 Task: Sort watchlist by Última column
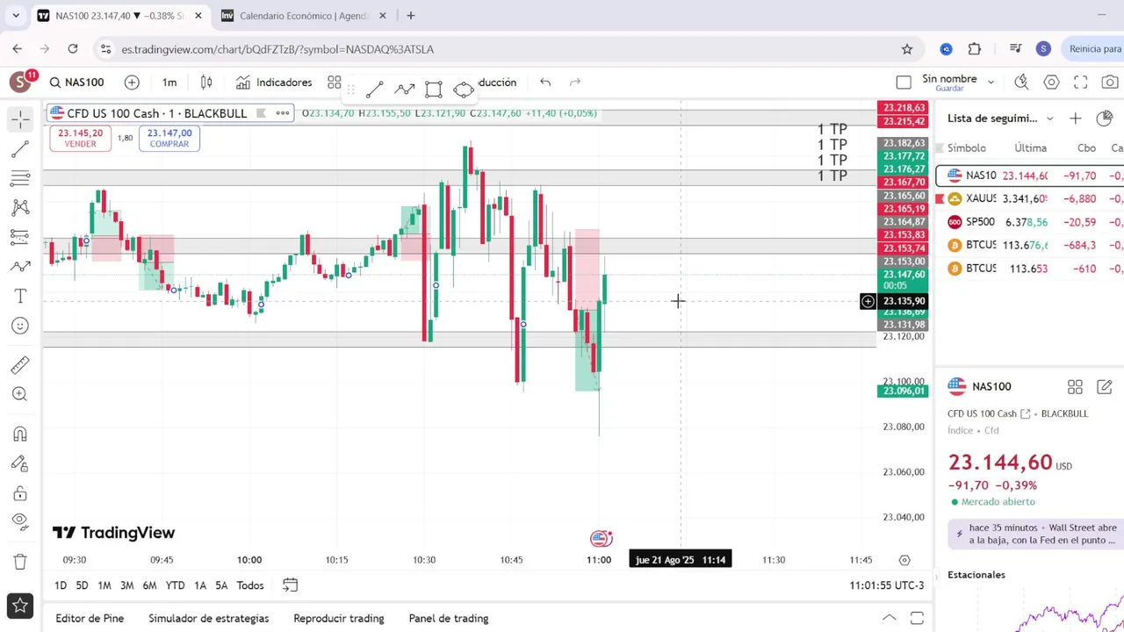[x=1030, y=148]
